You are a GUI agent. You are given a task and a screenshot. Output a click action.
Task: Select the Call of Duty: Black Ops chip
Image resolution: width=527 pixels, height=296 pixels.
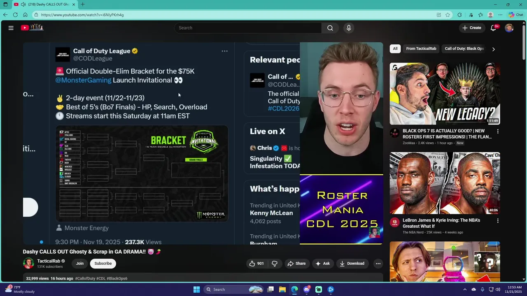tap(464, 49)
